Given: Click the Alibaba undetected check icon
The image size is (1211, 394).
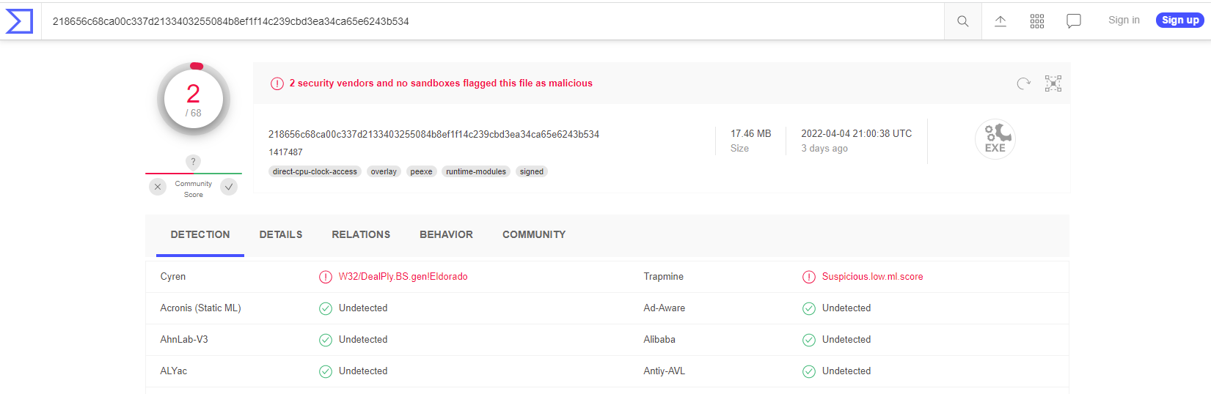Looking at the screenshot, I should [x=809, y=340].
